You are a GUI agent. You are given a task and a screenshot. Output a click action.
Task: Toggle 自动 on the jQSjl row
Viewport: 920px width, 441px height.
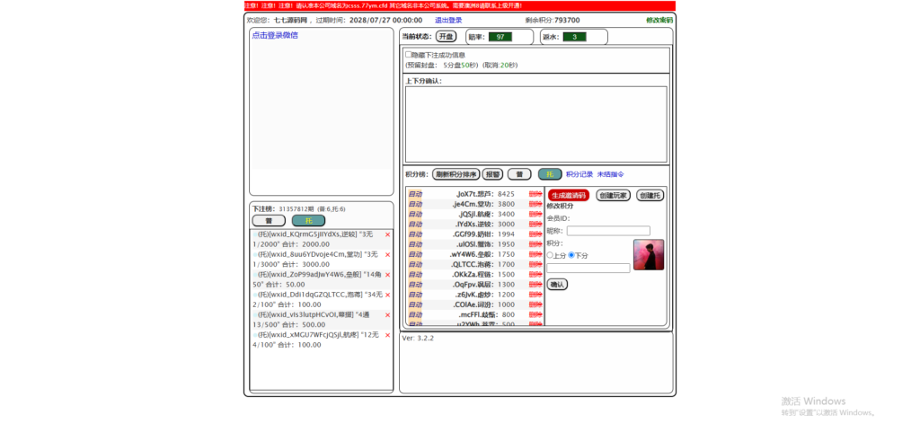(415, 214)
